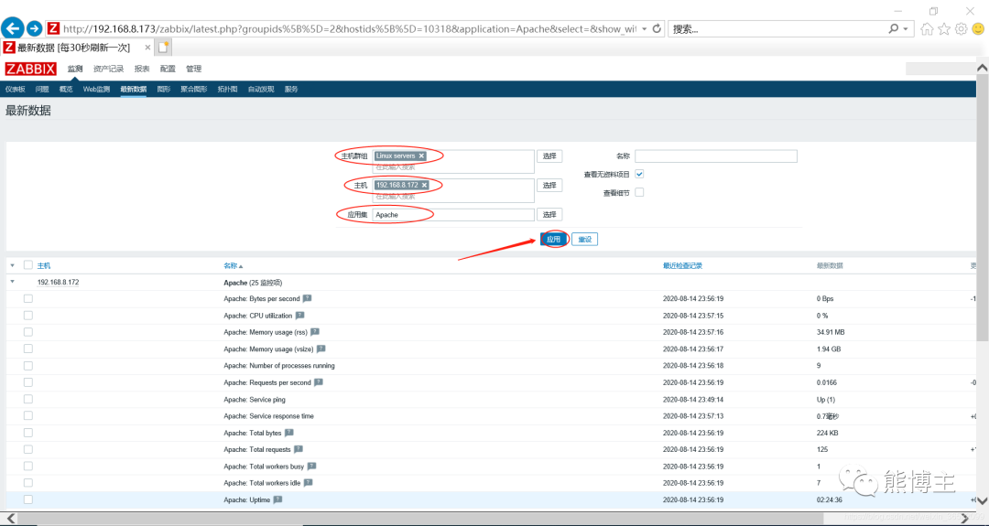Check the Service ping row checkbox
The height and width of the screenshot is (526, 989).
click(x=27, y=400)
